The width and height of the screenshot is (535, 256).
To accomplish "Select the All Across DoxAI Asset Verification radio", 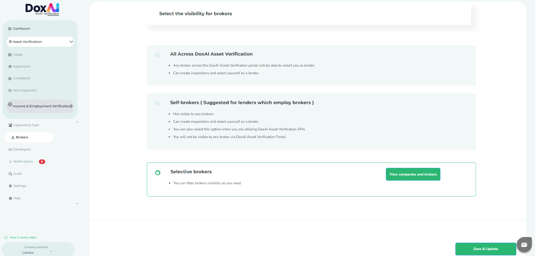I will click(x=157, y=55).
